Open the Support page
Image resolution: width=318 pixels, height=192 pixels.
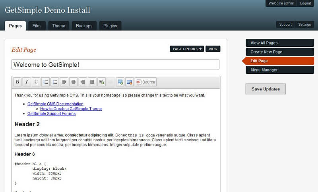(x=285, y=25)
